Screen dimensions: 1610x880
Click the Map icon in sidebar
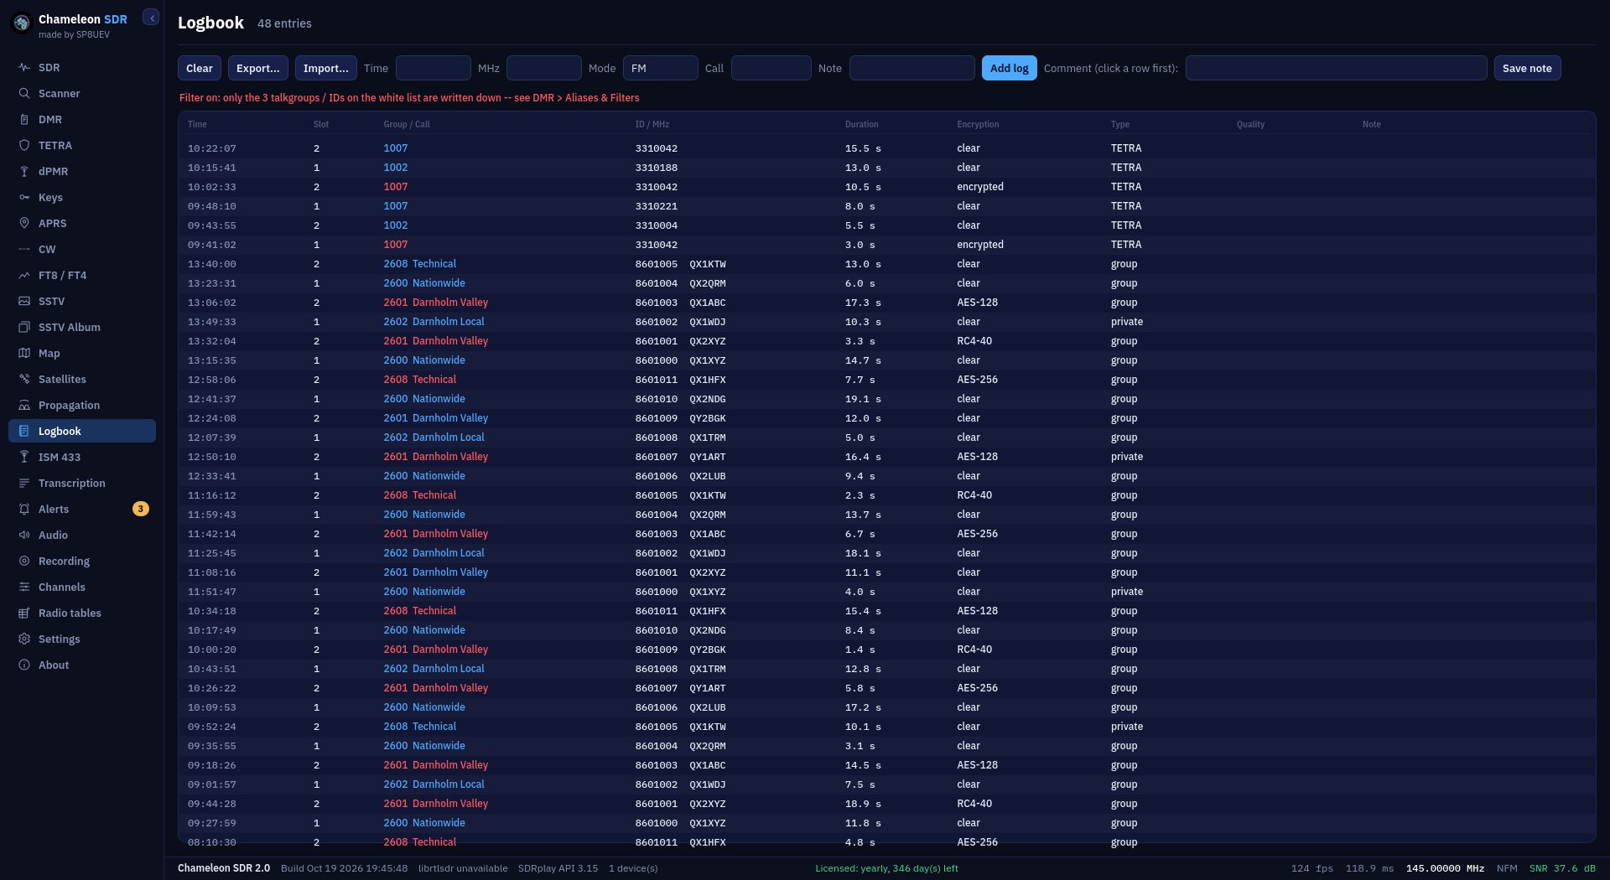point(24,353)
